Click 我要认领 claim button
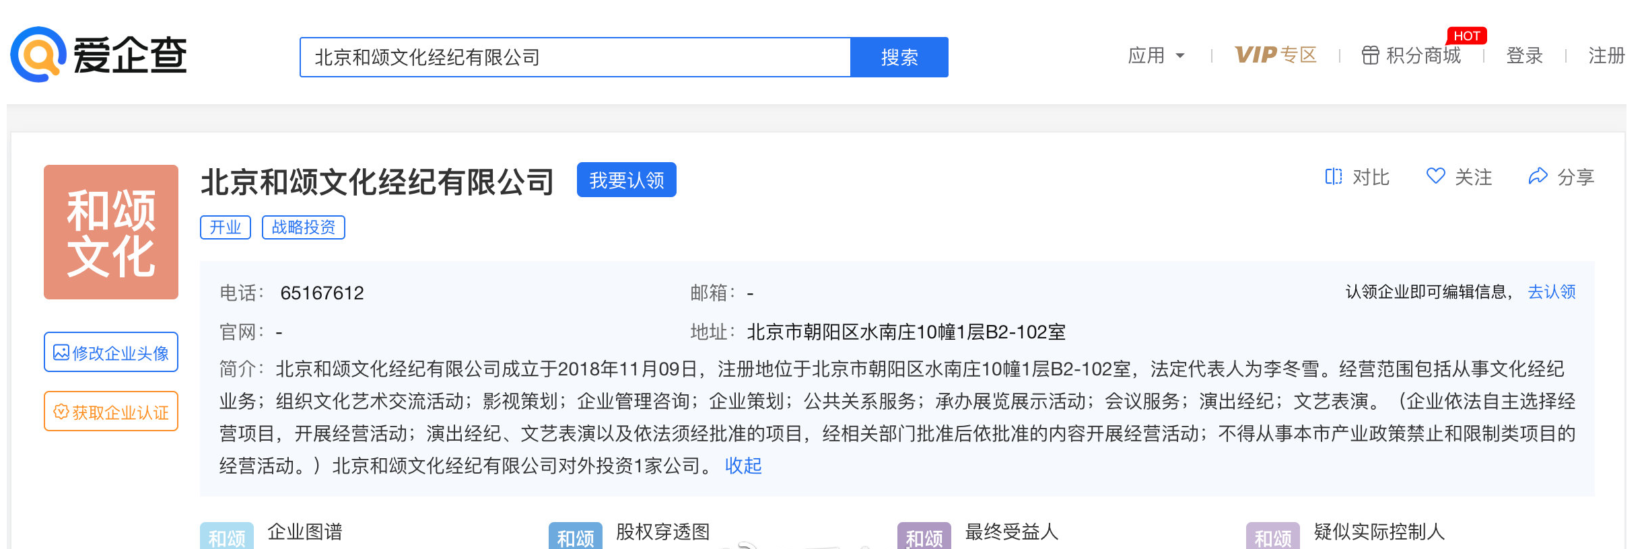This screenshot has height=549, width=1644. click(x=627, y=180)
